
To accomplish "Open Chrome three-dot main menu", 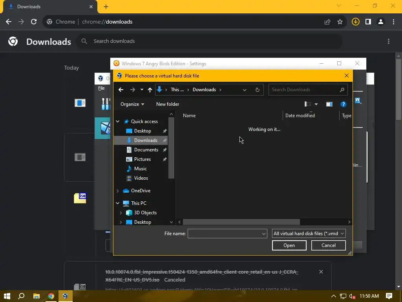I will coord(393,22).
